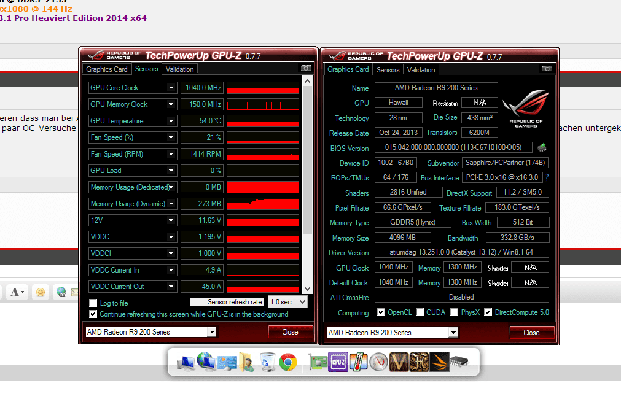Click insert link globe icon in editor

click(61, 292)
